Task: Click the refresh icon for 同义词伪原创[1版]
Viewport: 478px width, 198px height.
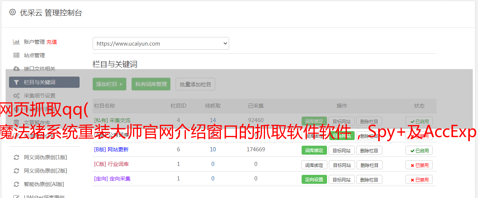Action: (x=16, y=157)
